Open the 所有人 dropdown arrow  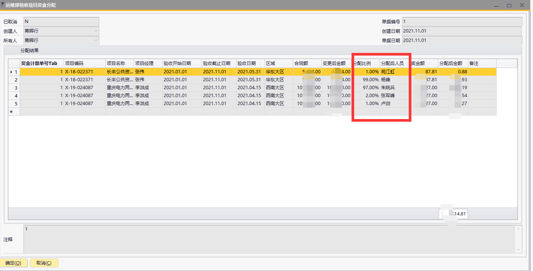coord(96,40)
